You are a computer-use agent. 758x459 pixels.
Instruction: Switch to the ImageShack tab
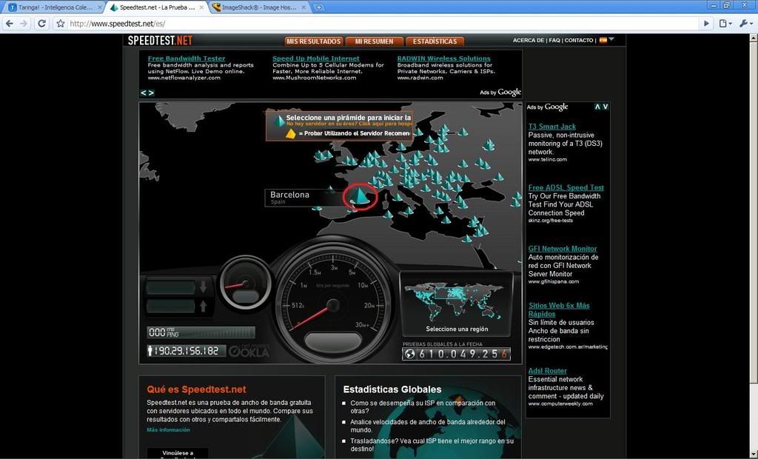point(258,7)
